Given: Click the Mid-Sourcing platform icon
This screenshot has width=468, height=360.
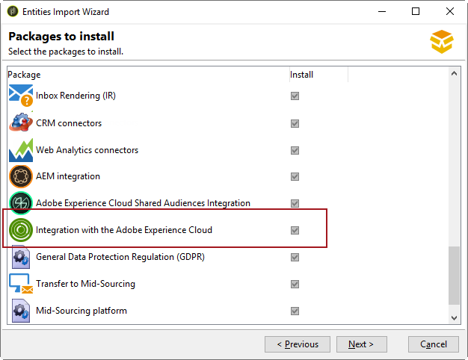Looking at the screenshot, I should click(x=21, y=311).
